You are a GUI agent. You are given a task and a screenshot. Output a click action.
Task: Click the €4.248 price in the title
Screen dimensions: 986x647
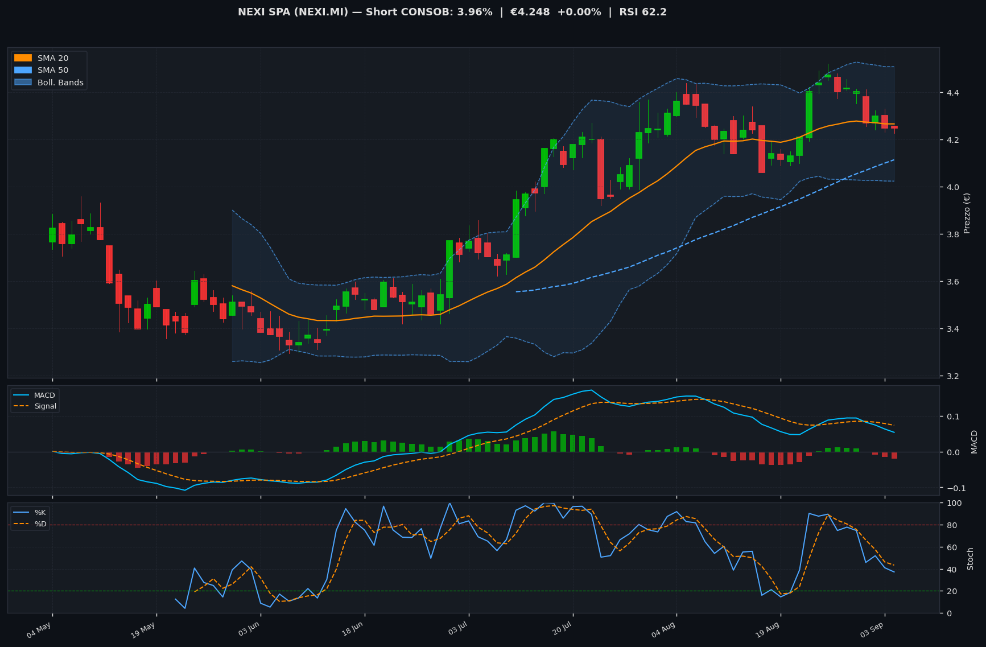[531, 12]
